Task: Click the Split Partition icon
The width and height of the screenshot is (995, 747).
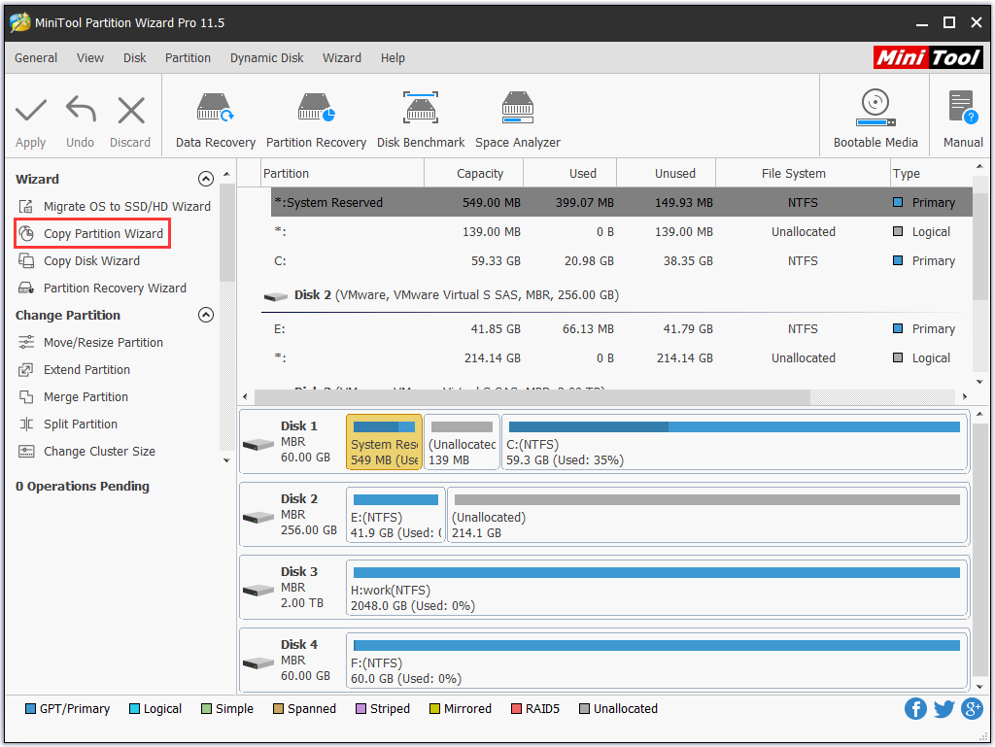Action: coord(26,424)
